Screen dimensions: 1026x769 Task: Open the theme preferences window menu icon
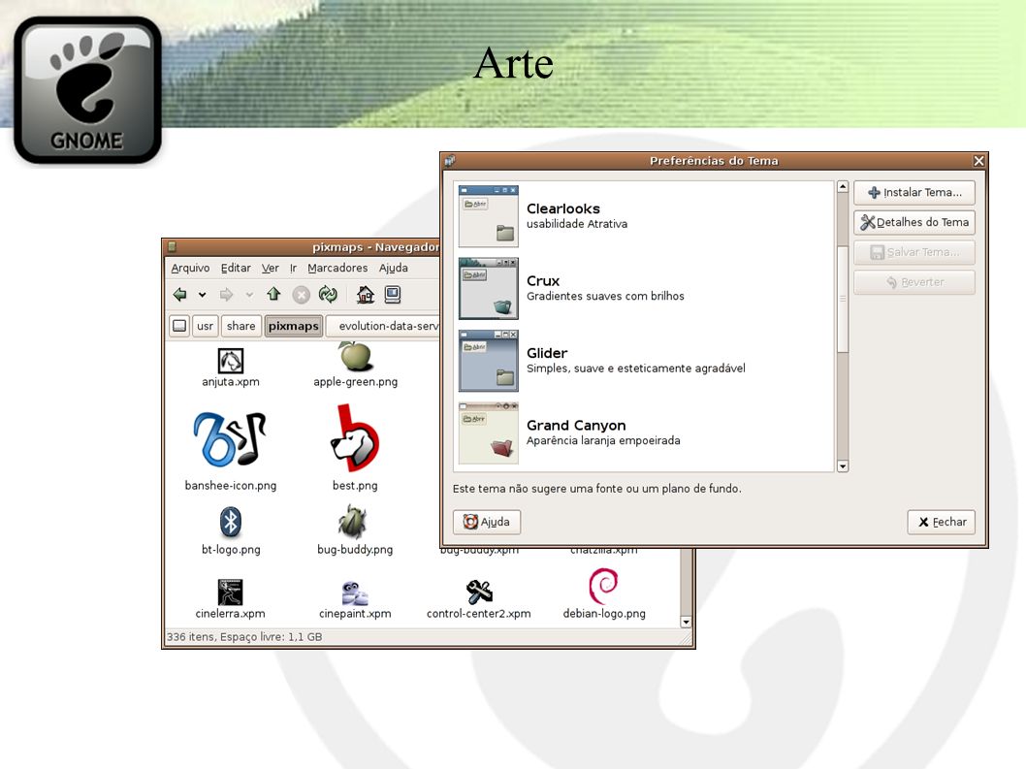point(450,160)
